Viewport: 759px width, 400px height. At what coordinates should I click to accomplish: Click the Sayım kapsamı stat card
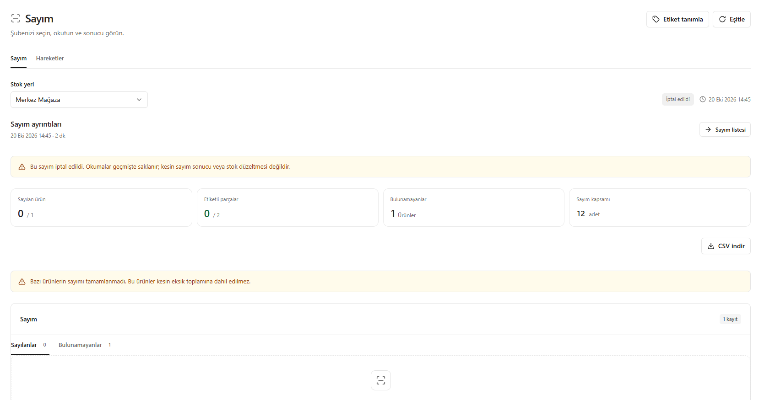pyautogui.click(x=660, y=208)
